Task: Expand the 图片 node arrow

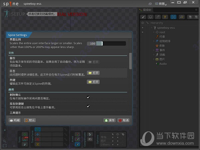Action: pos(154,59)
